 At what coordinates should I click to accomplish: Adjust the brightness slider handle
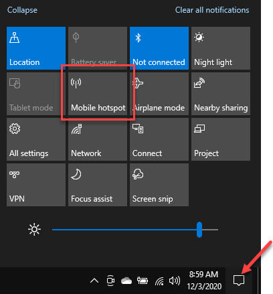199,230
